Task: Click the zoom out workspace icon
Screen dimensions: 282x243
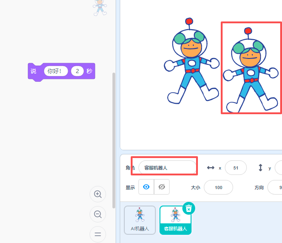Action: [98, 214]
